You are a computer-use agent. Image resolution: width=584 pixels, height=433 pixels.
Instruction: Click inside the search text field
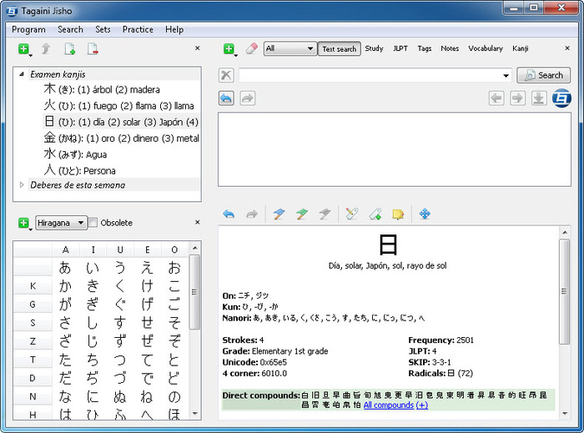click(x=370, y=75)
